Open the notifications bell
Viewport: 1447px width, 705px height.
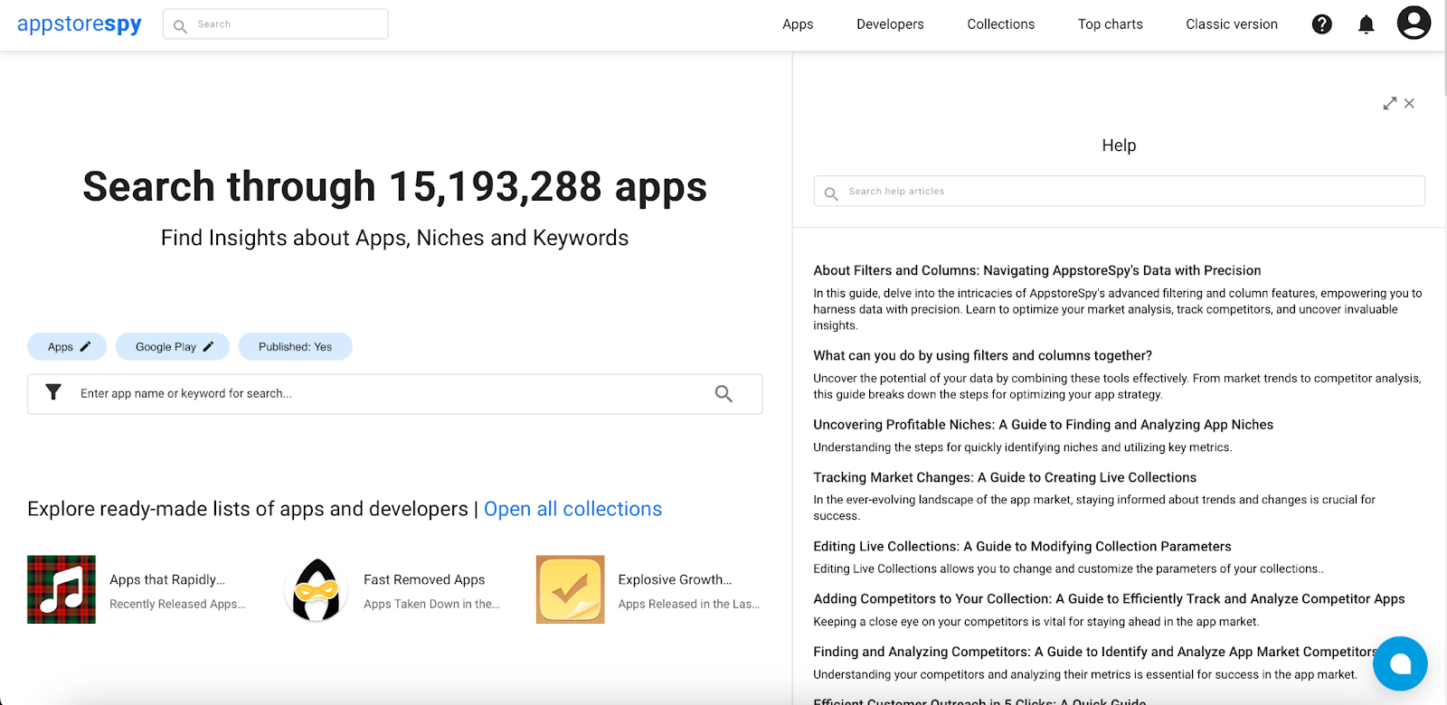(1367, 24)
